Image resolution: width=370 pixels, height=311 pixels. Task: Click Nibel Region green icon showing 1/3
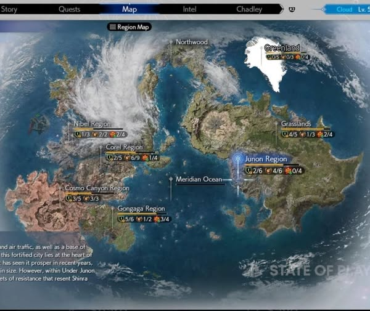tap(78, 134)
